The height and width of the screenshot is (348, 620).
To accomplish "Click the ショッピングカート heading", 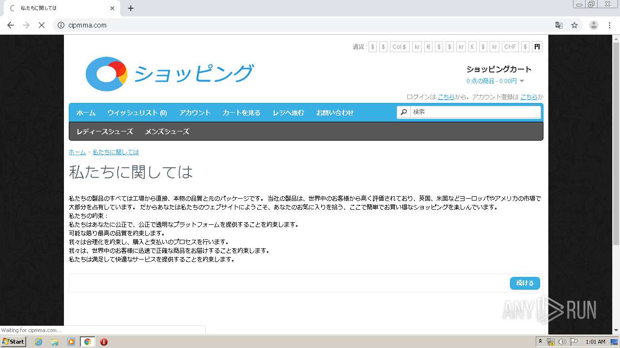I will pos(499,69).
